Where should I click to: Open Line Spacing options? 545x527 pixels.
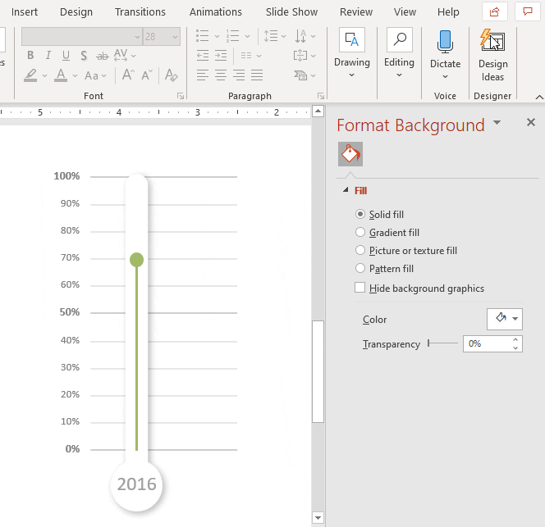[x=275, y=36]
